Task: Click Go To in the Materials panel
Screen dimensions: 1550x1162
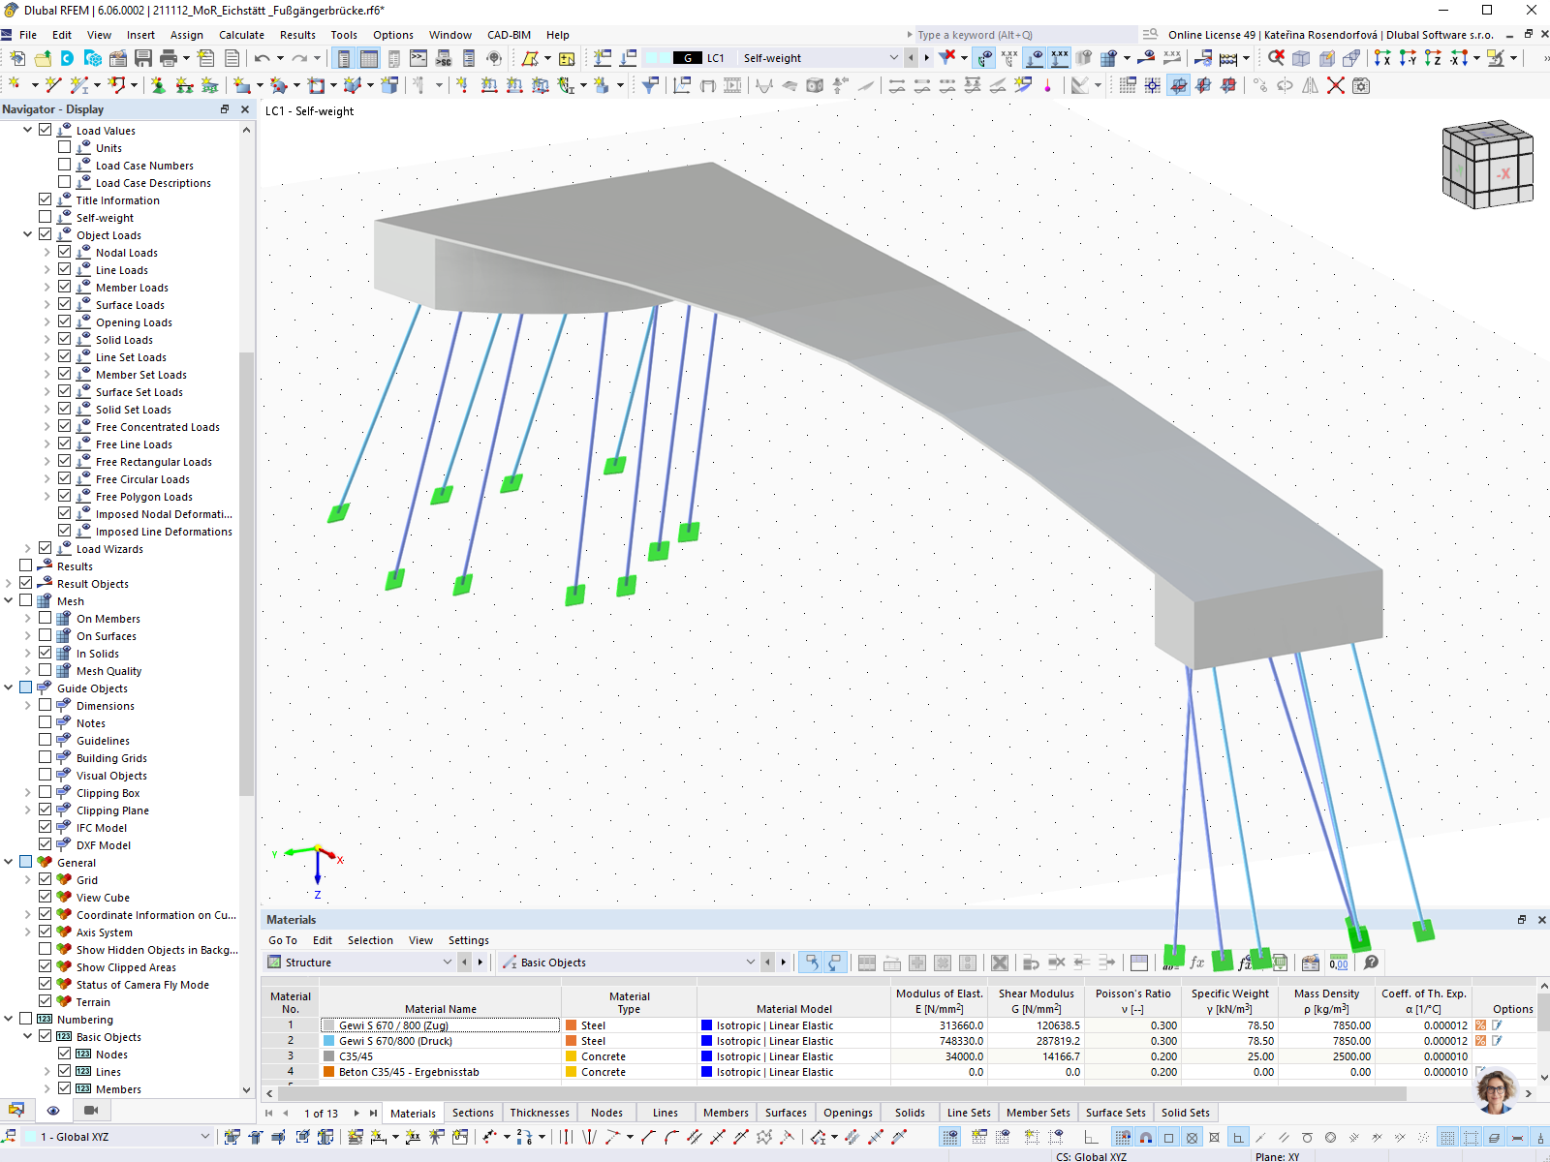Action: click(x=282, y=940)
